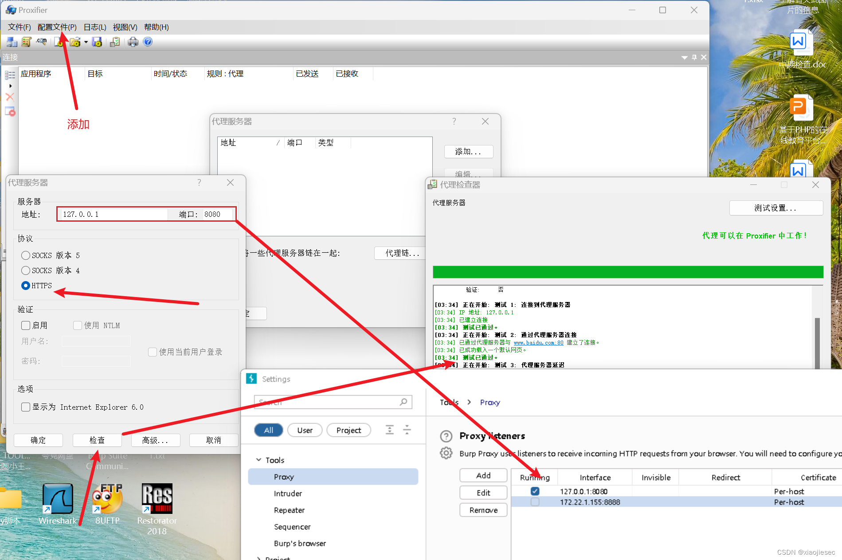
Task: Click Edit proxy listener button
Action: (x=483, y=493)
